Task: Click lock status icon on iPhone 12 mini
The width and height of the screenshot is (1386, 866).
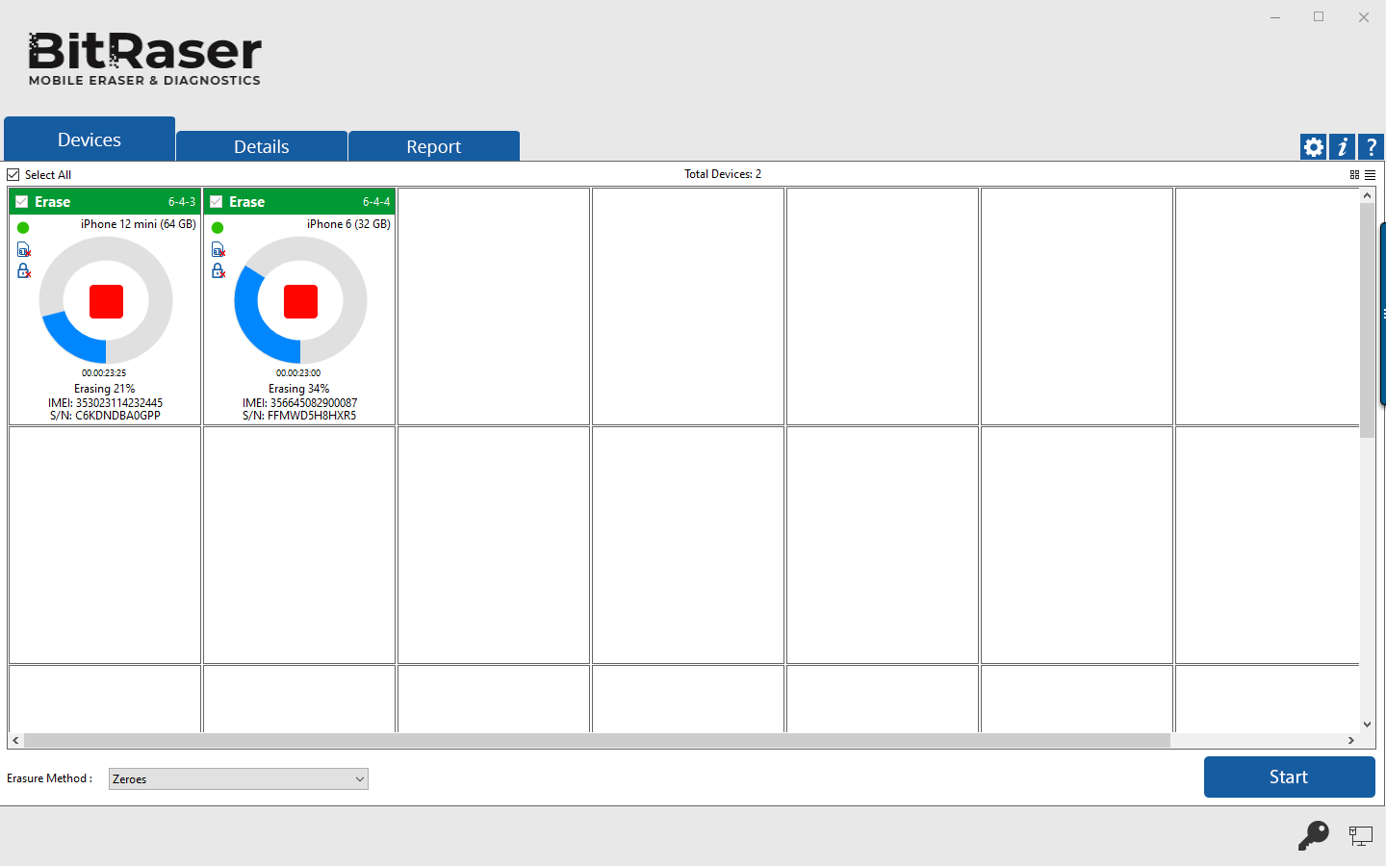Action: 24,271
